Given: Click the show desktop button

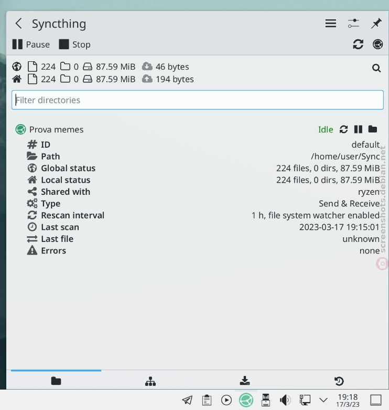Looking at the screenshot, I should click(376, 400).
